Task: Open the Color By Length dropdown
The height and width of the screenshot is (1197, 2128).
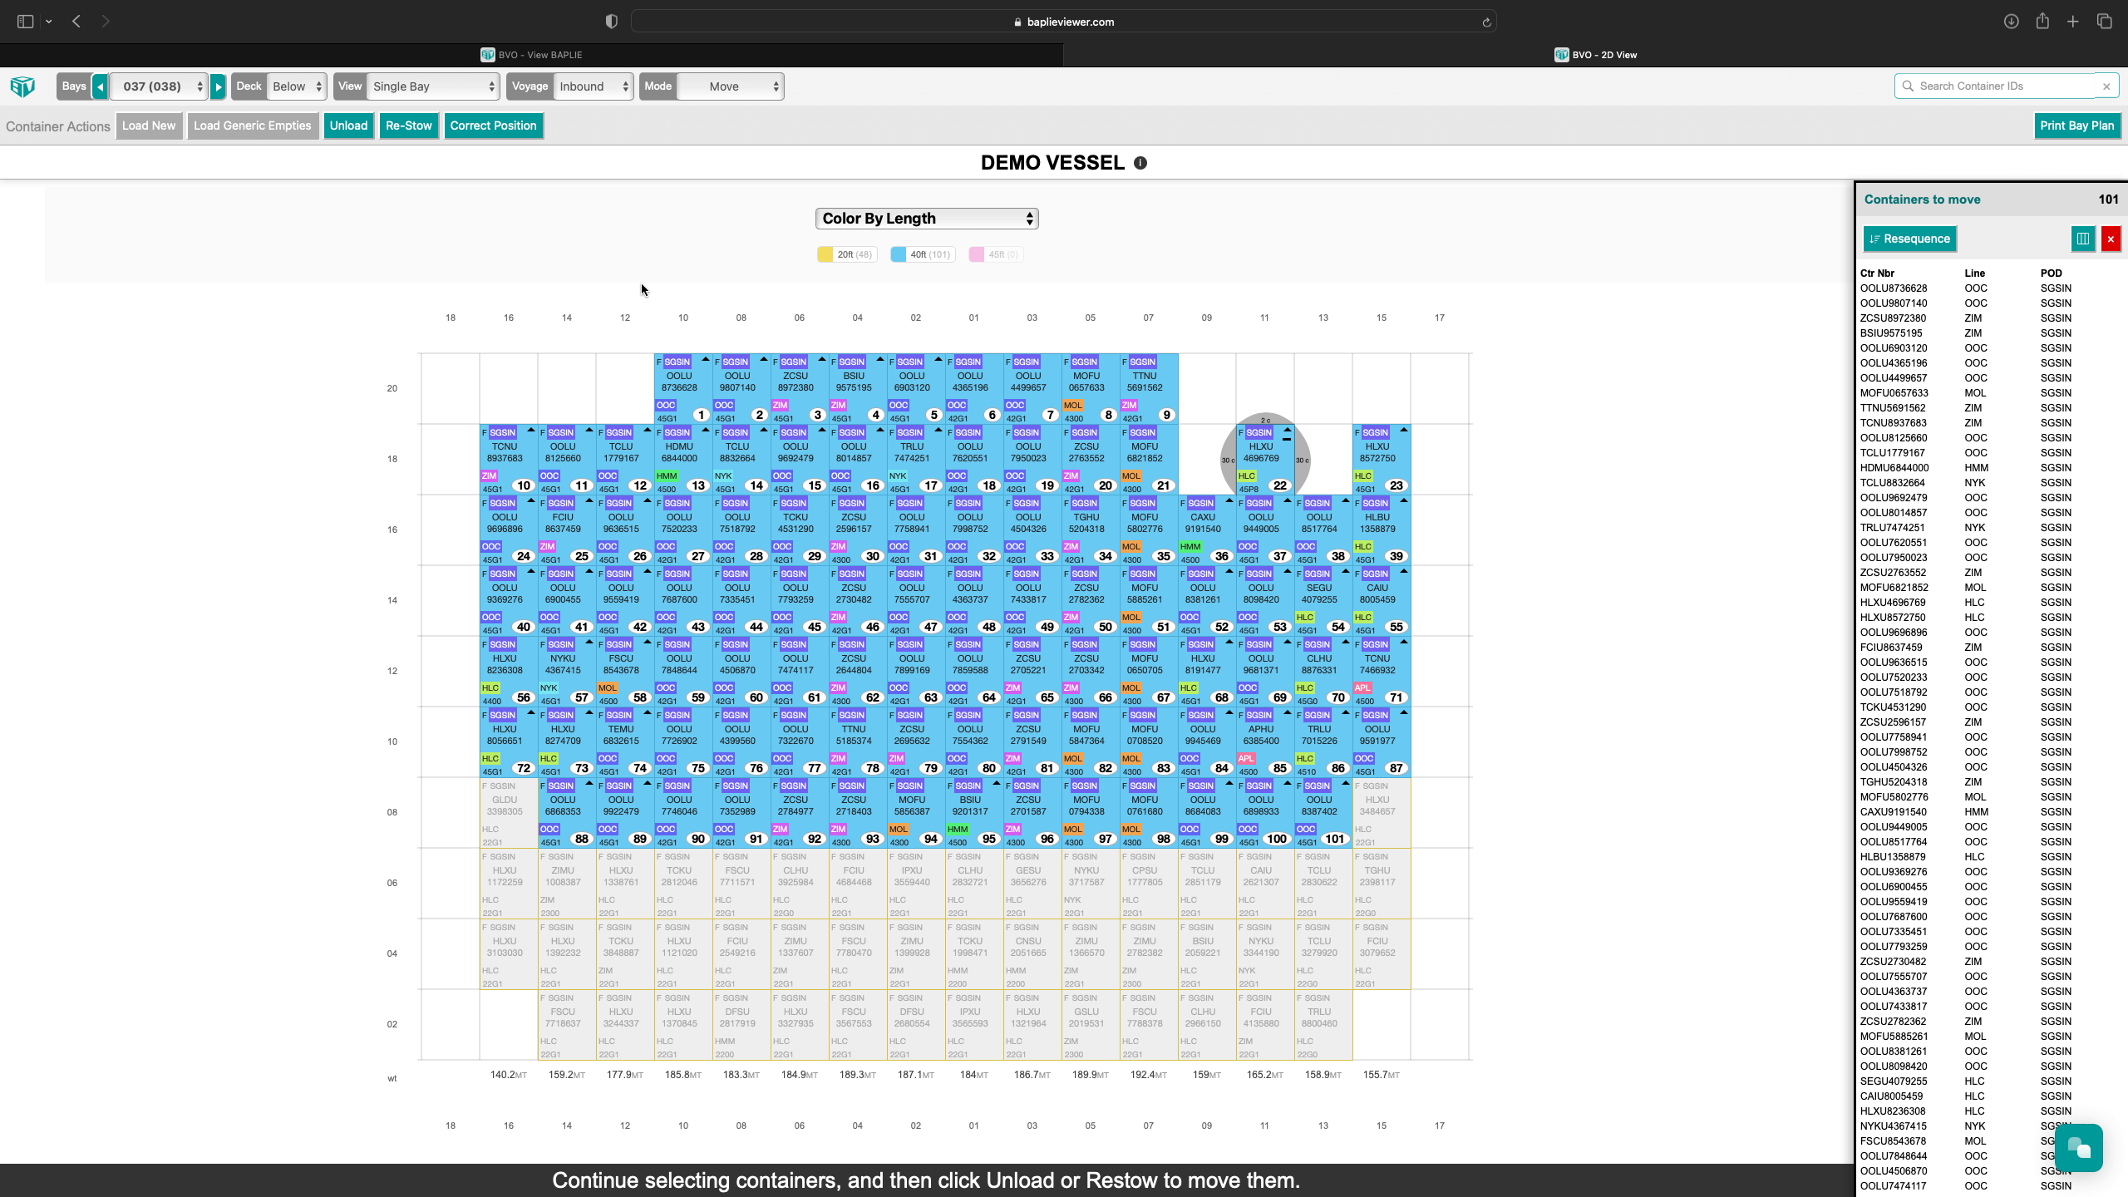Action: [x=925, y=218]
